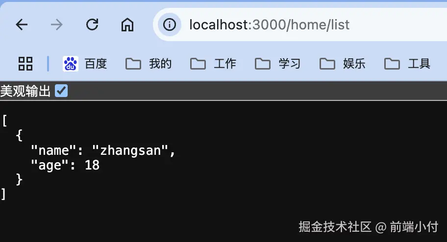View site information via the info icon
Viewport: 447px width, 242px height.
[169, 24]
